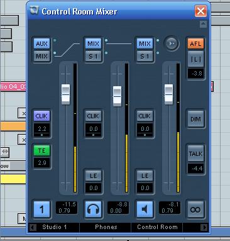
Task: Click the left arrow in bottom channel bar
Action: (33, 227)
